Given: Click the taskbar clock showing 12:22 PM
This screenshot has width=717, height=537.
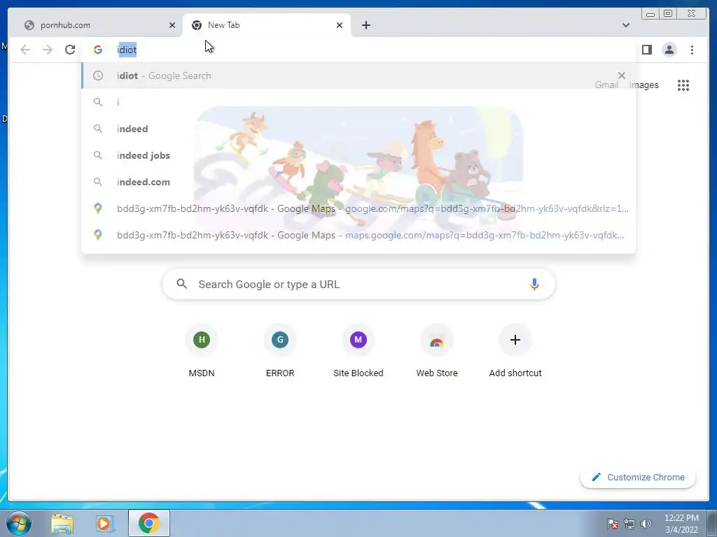Looking at the screenshot, I should [x=681, y=524].
